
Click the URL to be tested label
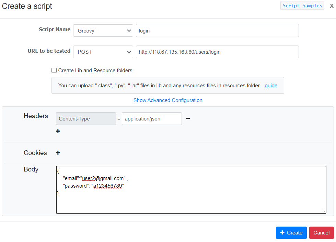click(x=49, y=51)
